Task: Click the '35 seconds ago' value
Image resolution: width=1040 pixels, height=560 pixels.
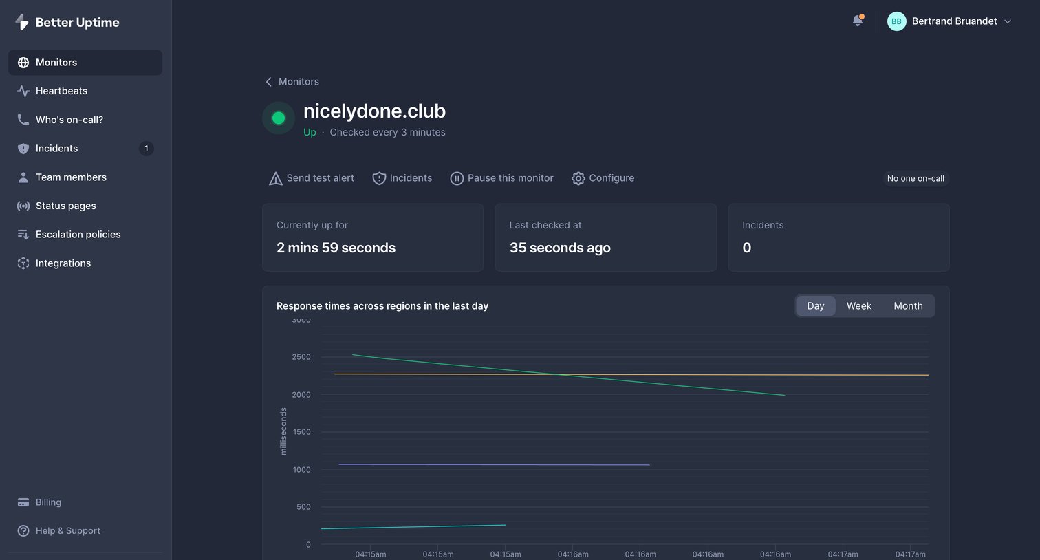Action: point(560,248)
